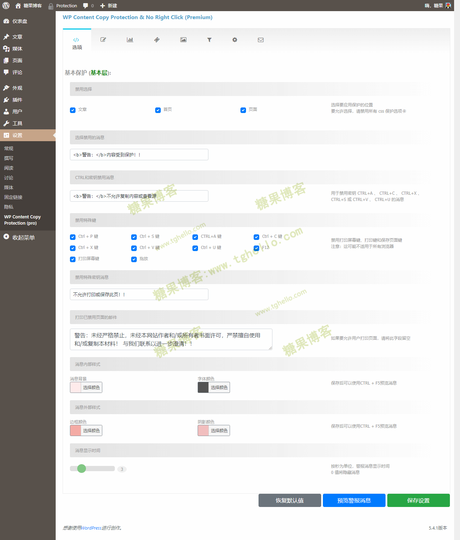Click the 预览警报消息 button
Screen dimensions: 460x540
(354, 500)
